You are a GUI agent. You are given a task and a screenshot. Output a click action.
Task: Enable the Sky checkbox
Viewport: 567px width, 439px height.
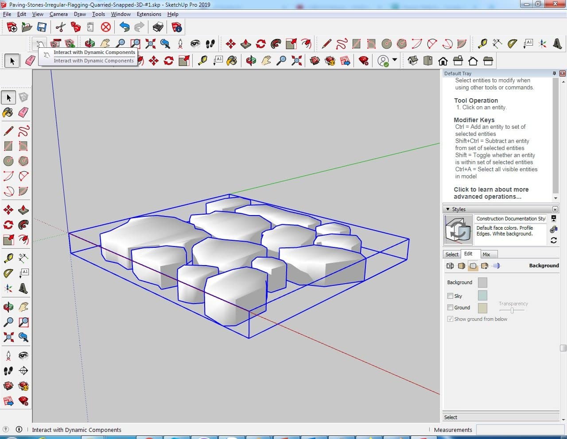[450, 296]
